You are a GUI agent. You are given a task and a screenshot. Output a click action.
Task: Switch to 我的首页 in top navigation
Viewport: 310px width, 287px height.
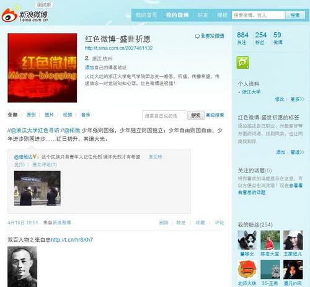146,15
